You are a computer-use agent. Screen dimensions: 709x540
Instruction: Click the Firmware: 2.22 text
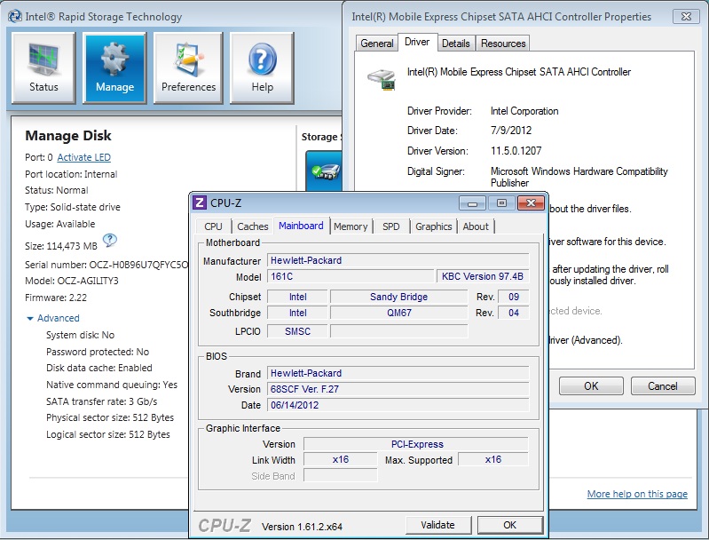[56, 298]
